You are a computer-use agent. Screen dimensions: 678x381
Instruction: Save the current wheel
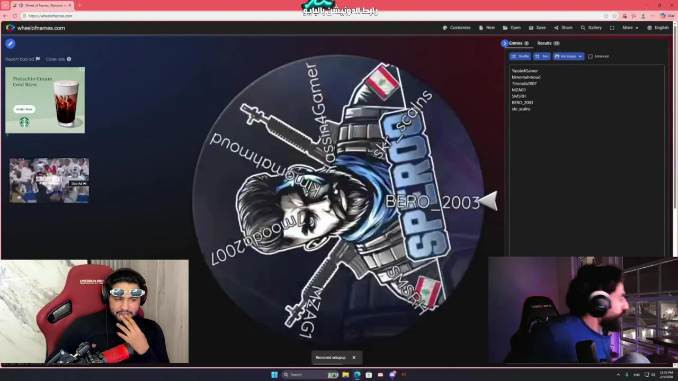[537, 28]
